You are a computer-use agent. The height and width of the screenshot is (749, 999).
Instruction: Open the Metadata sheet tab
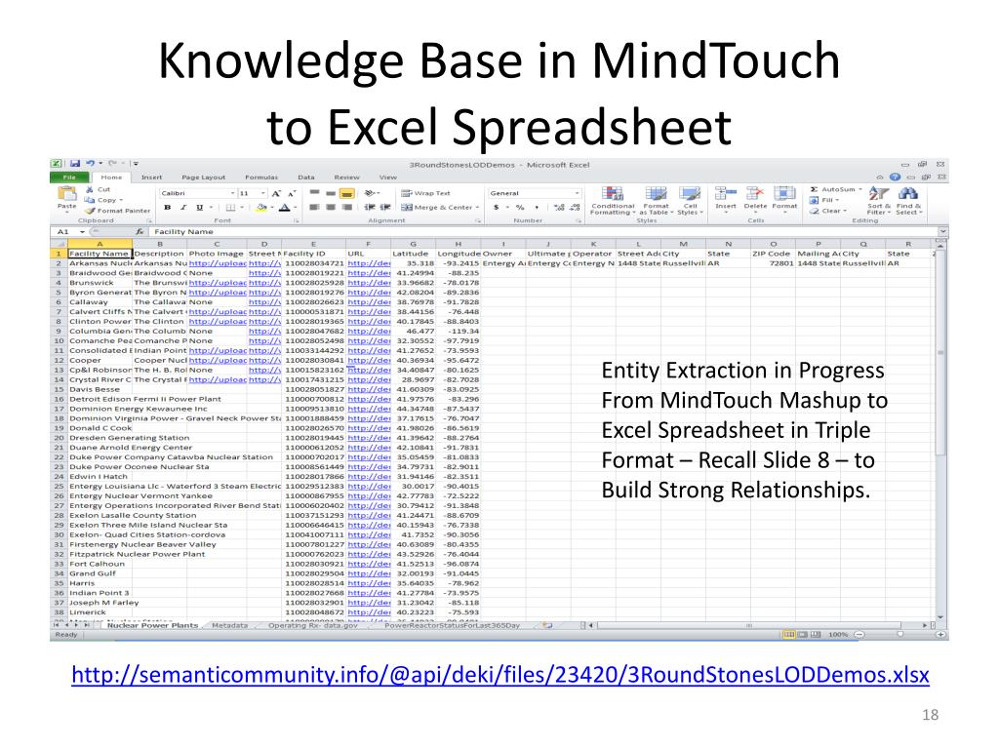tap(229, 625)
